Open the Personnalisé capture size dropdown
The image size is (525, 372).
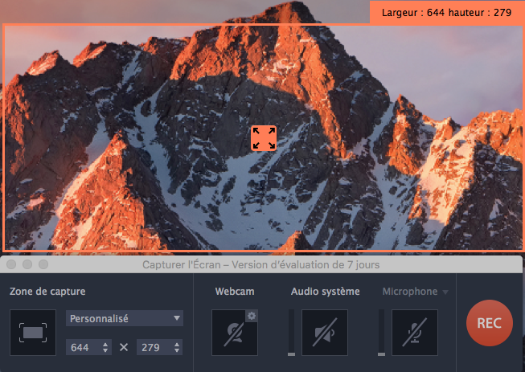pyautogui.click(x=125, y=318)
